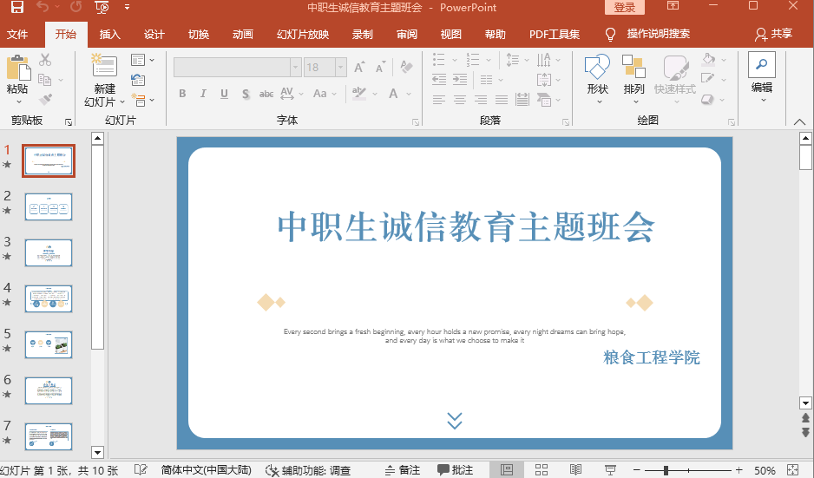Switch to slide sorter view icon
Image resolution: width=814 pixels, height=478 pixels.
542,469
